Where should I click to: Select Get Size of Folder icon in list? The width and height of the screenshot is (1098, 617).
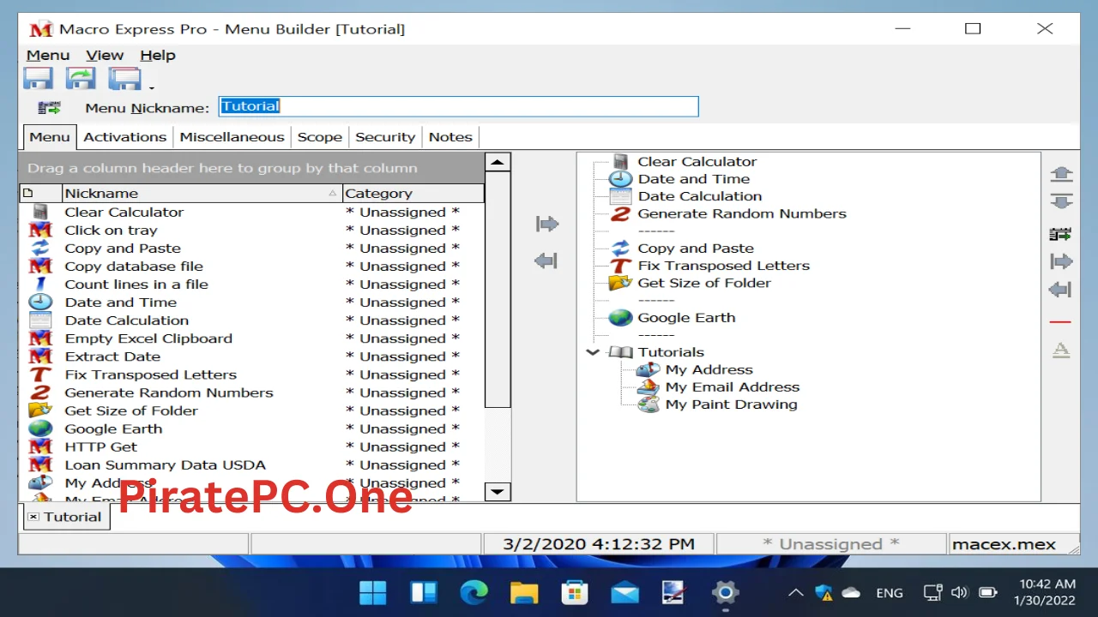click(x=40, y=410)
